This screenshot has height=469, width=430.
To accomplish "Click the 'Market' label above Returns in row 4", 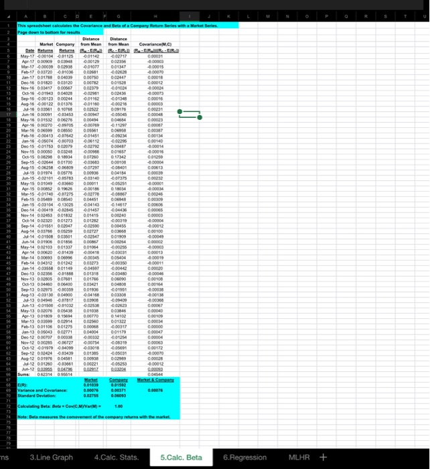I will (46, 44).
